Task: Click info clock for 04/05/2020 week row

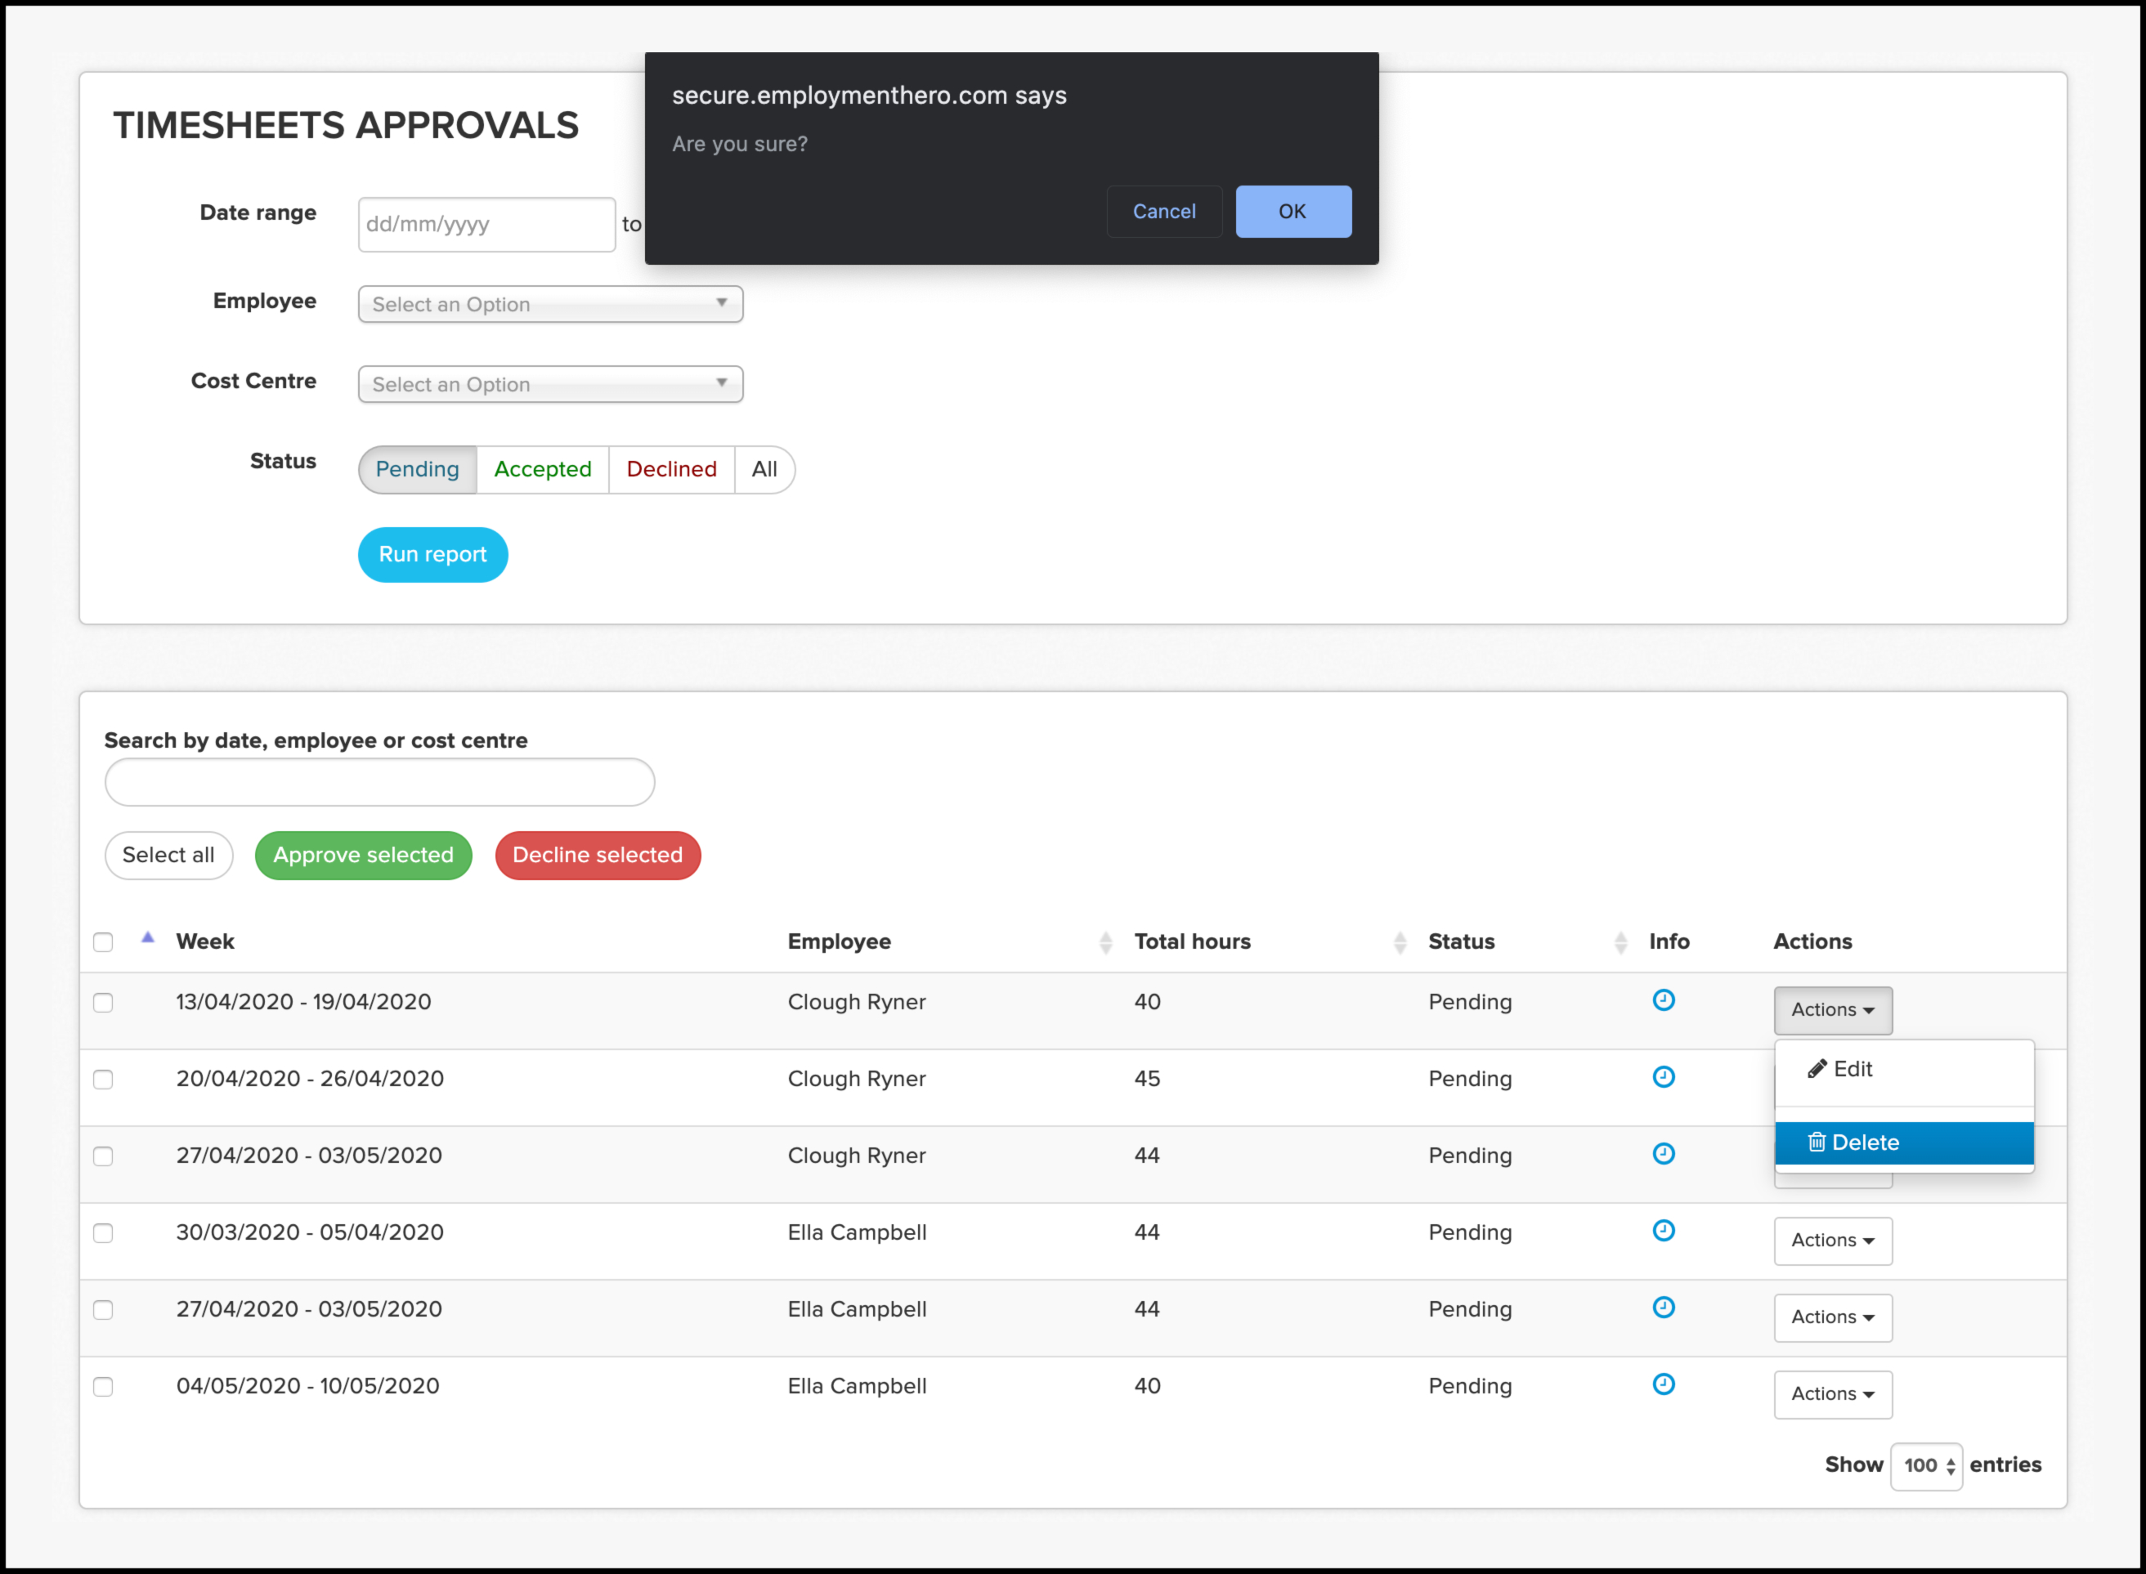Action: click(1663, 1384)
